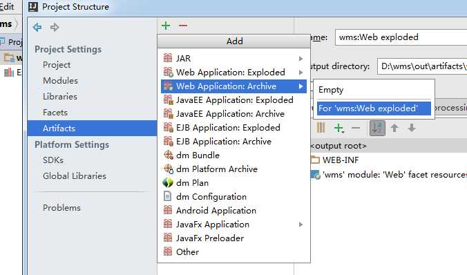Expand Web Application: Archive submenu arrow
This screenshot has width=467, height=275.
coord(301,86)
